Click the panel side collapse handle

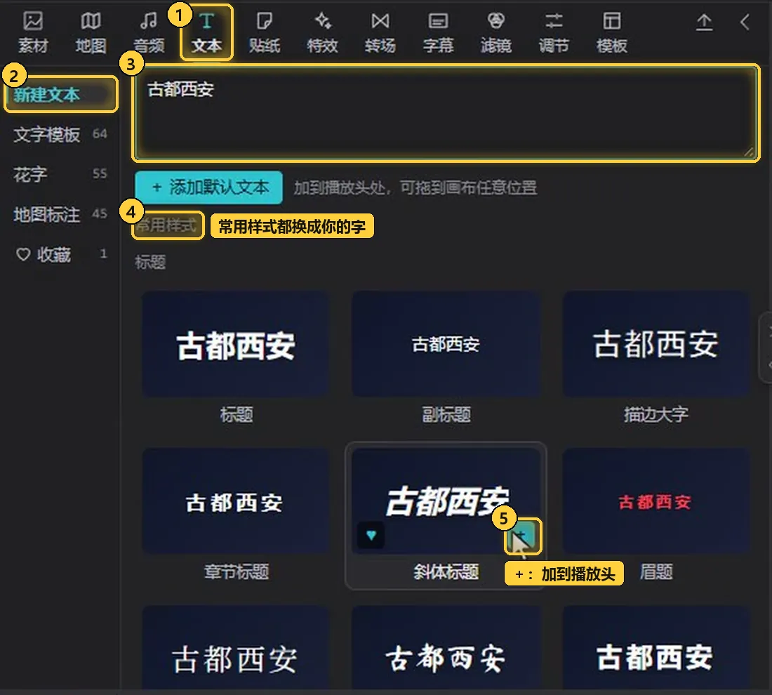point(767,347)
